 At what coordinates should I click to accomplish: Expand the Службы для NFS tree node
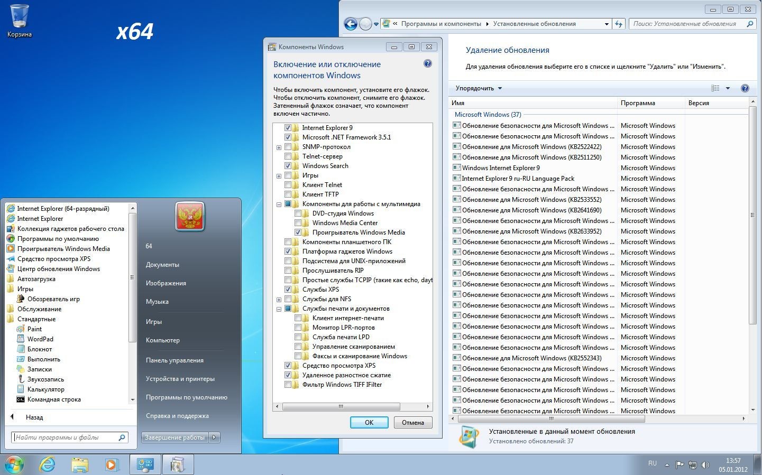coord(279,300)
